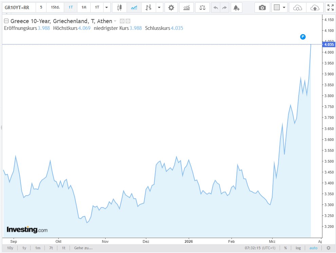Toggle auto scale mode
Image resolution: width=336 pixels, height=253 pixels.
point(313,248)
